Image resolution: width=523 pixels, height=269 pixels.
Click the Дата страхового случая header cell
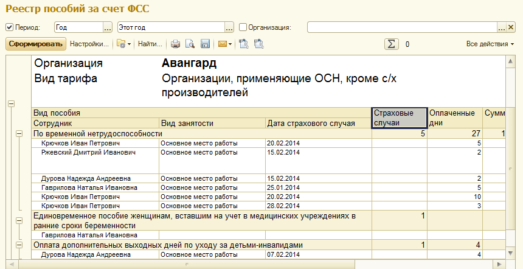point(318,123)
